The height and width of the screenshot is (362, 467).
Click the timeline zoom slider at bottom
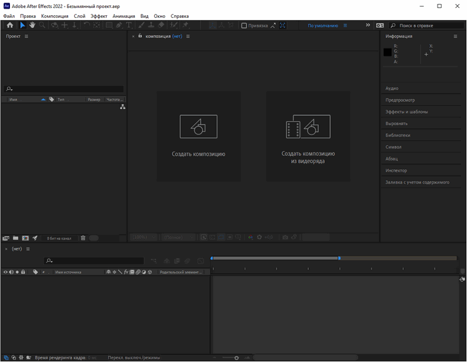236,358
